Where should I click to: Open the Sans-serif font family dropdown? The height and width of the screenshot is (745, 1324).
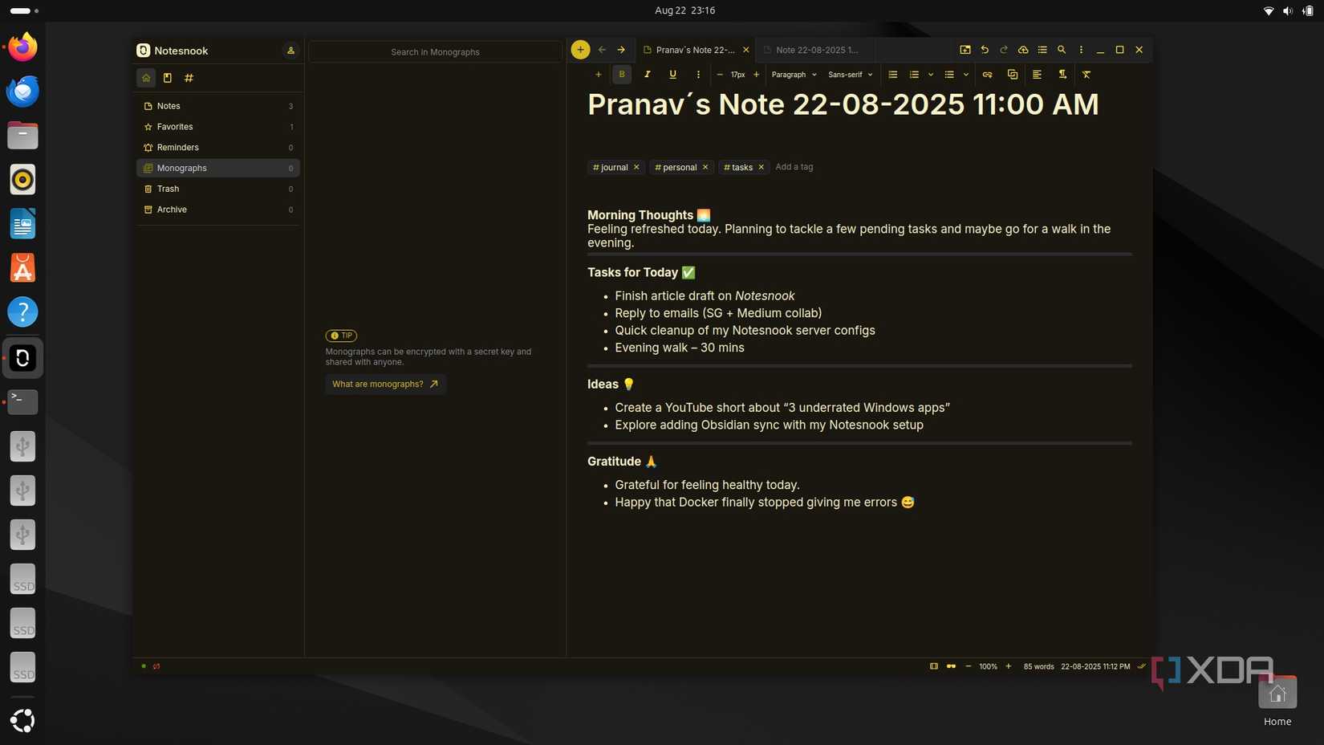850,75
